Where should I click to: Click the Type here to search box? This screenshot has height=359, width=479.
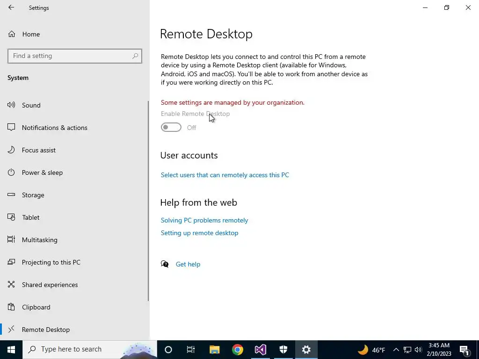90,350
